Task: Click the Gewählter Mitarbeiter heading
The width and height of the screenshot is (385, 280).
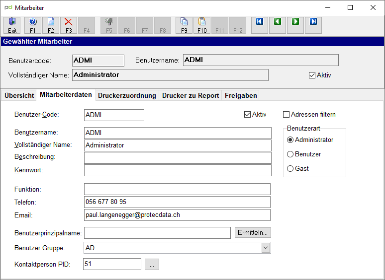Action: [38, 41]
